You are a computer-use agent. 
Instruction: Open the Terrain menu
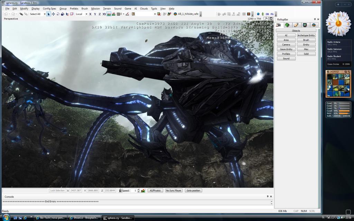point(107,9)
